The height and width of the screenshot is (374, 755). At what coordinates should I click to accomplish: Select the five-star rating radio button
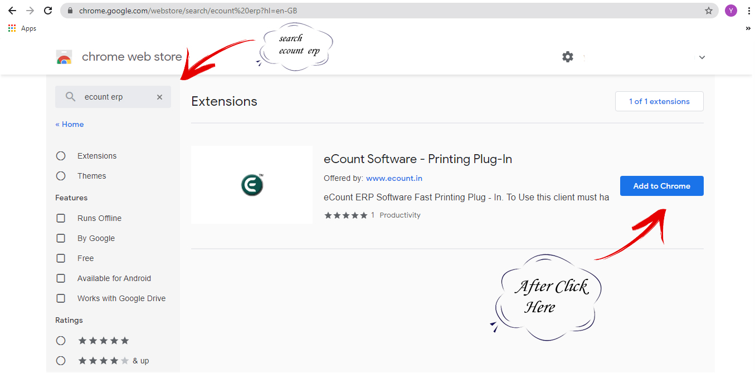(61, 341)
